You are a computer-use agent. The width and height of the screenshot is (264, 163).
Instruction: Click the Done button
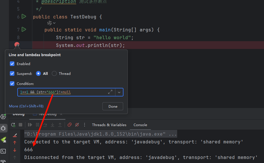click(113, 106)
